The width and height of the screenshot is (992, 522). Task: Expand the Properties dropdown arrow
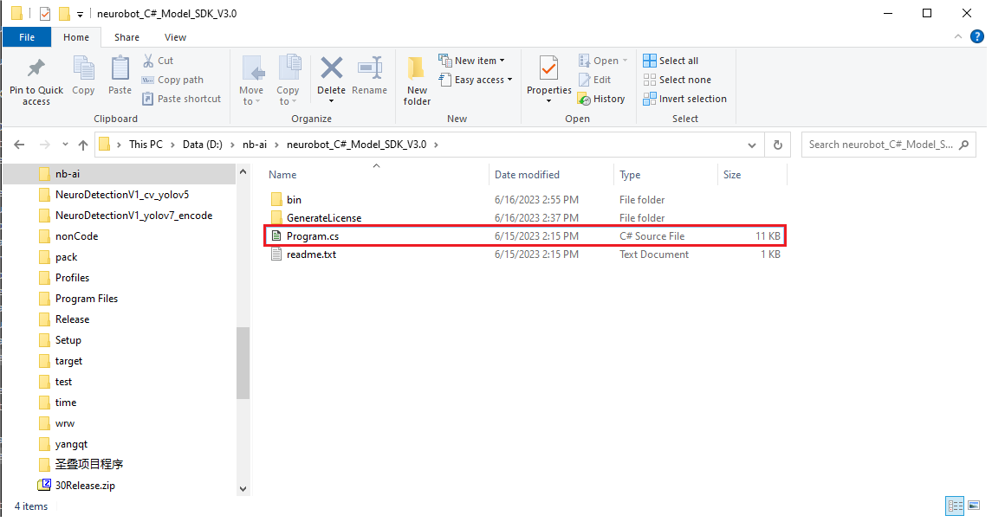[x=548, y=101]
